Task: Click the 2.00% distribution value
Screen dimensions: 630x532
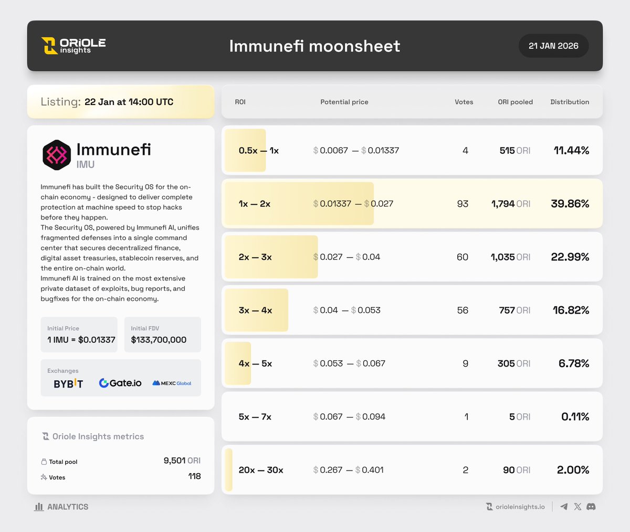Action: (573, 470)
